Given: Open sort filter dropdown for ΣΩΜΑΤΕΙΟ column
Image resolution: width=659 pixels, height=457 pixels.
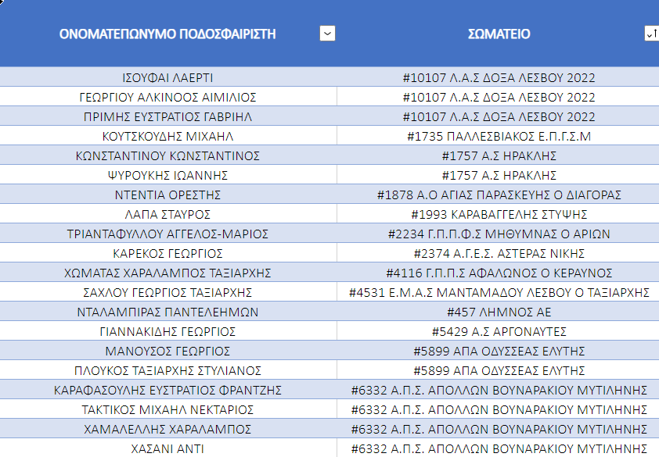Looking at the screenshot, I should click(x=652, y=33).
